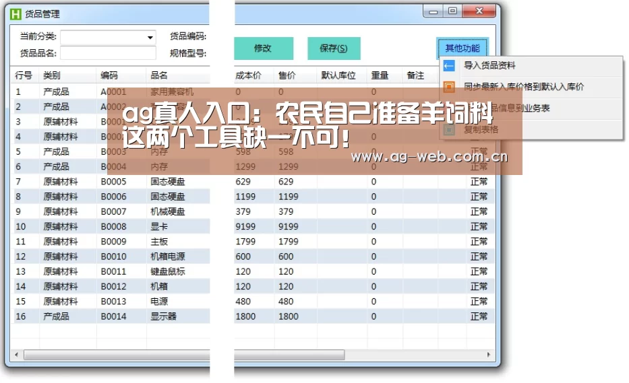Click sale price 480 in row 15
The height and width of the screenshot is (383, 629).
click(286, 302)
